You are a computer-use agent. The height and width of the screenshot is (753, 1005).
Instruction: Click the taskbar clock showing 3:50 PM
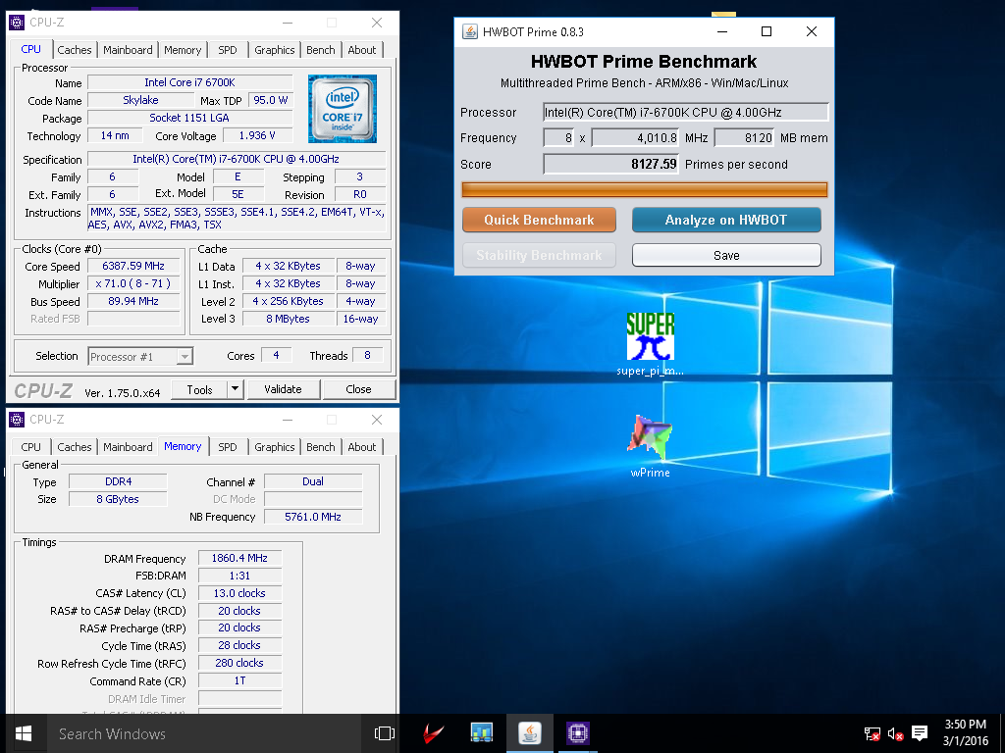pos(966,733)
